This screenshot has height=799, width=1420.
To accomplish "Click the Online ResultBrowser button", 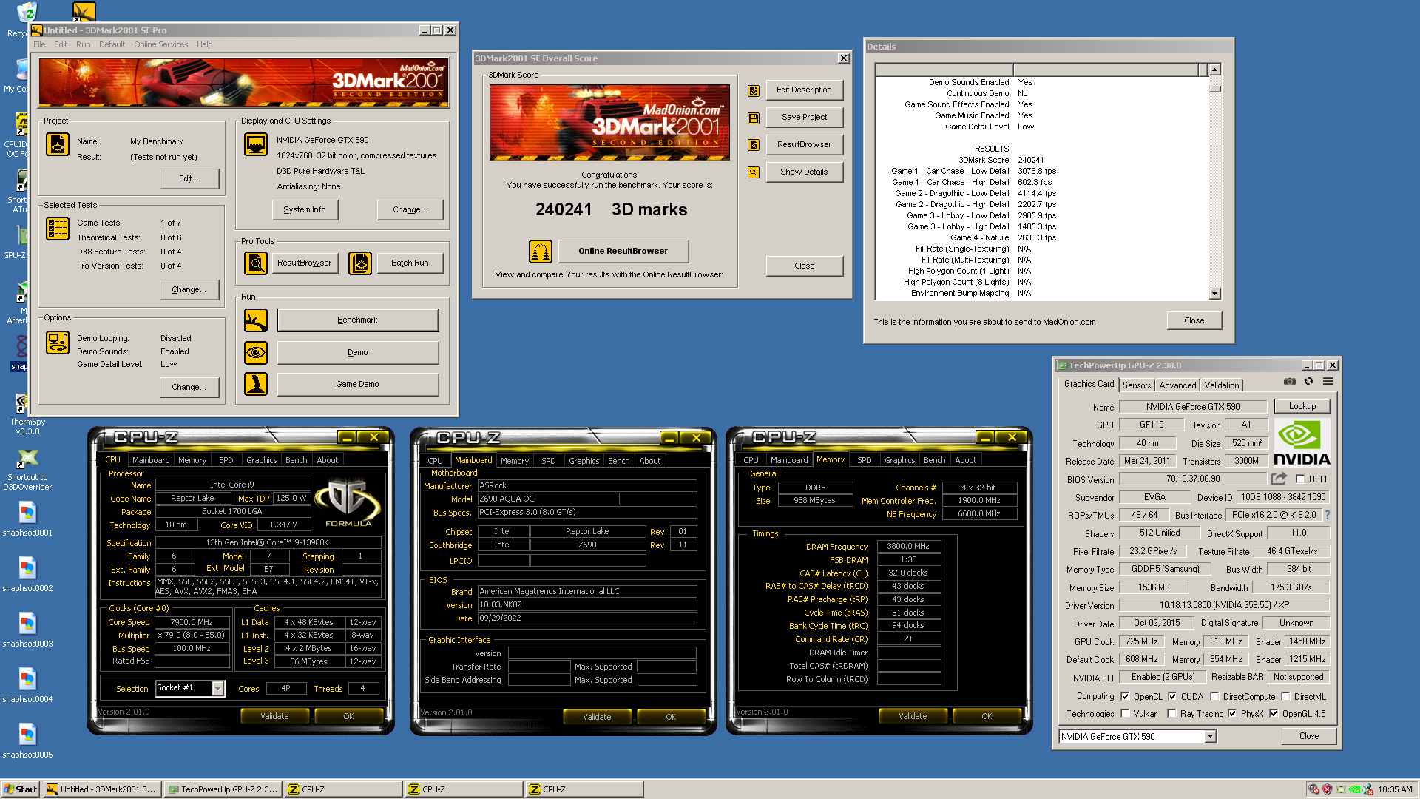I will (x=623, y=252).
